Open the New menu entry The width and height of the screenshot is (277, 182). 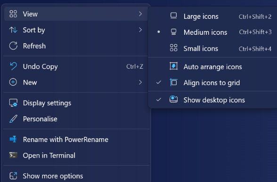click(x=76, y=82)
